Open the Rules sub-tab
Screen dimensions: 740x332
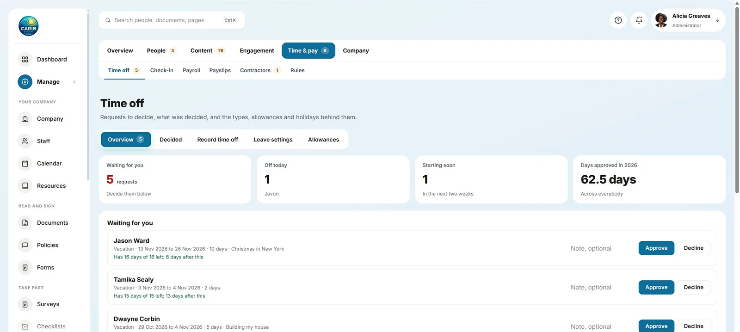click(297, 70)
